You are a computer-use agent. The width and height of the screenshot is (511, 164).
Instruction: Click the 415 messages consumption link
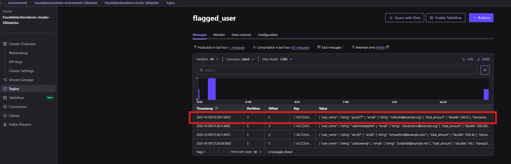point(300,48)
